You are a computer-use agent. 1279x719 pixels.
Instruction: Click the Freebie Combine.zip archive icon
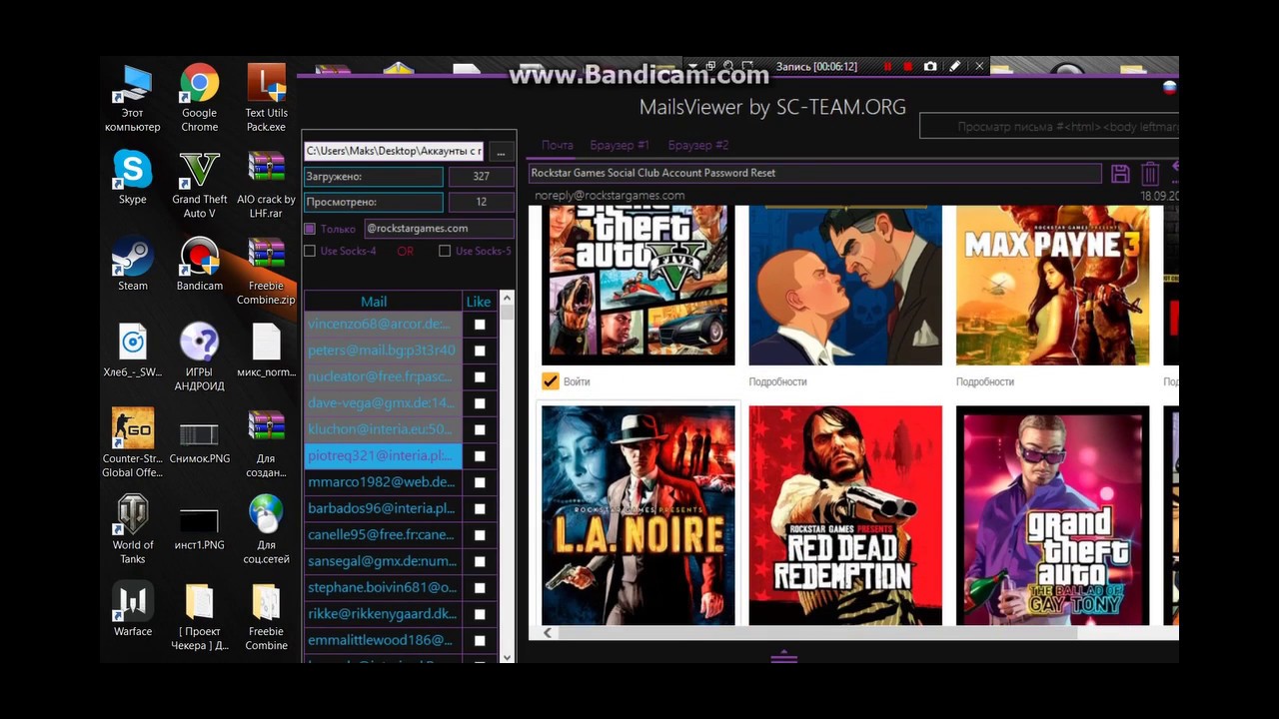(267, 271)
